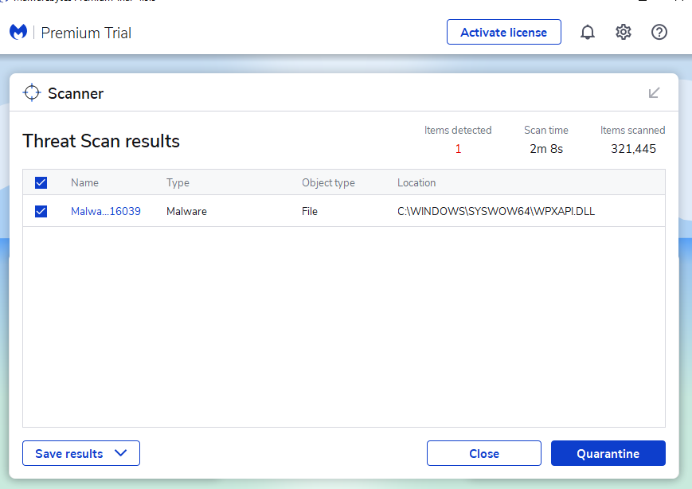Expand the Save results dropdown arrow
The width and height of the screenshot is (692, 489).
click(120, 453)
